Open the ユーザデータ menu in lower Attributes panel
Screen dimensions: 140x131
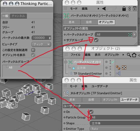[100, 86]
